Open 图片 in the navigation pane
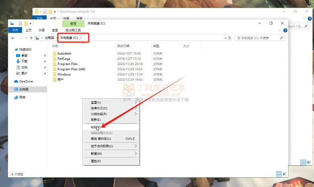 click(x=24, y=73)
